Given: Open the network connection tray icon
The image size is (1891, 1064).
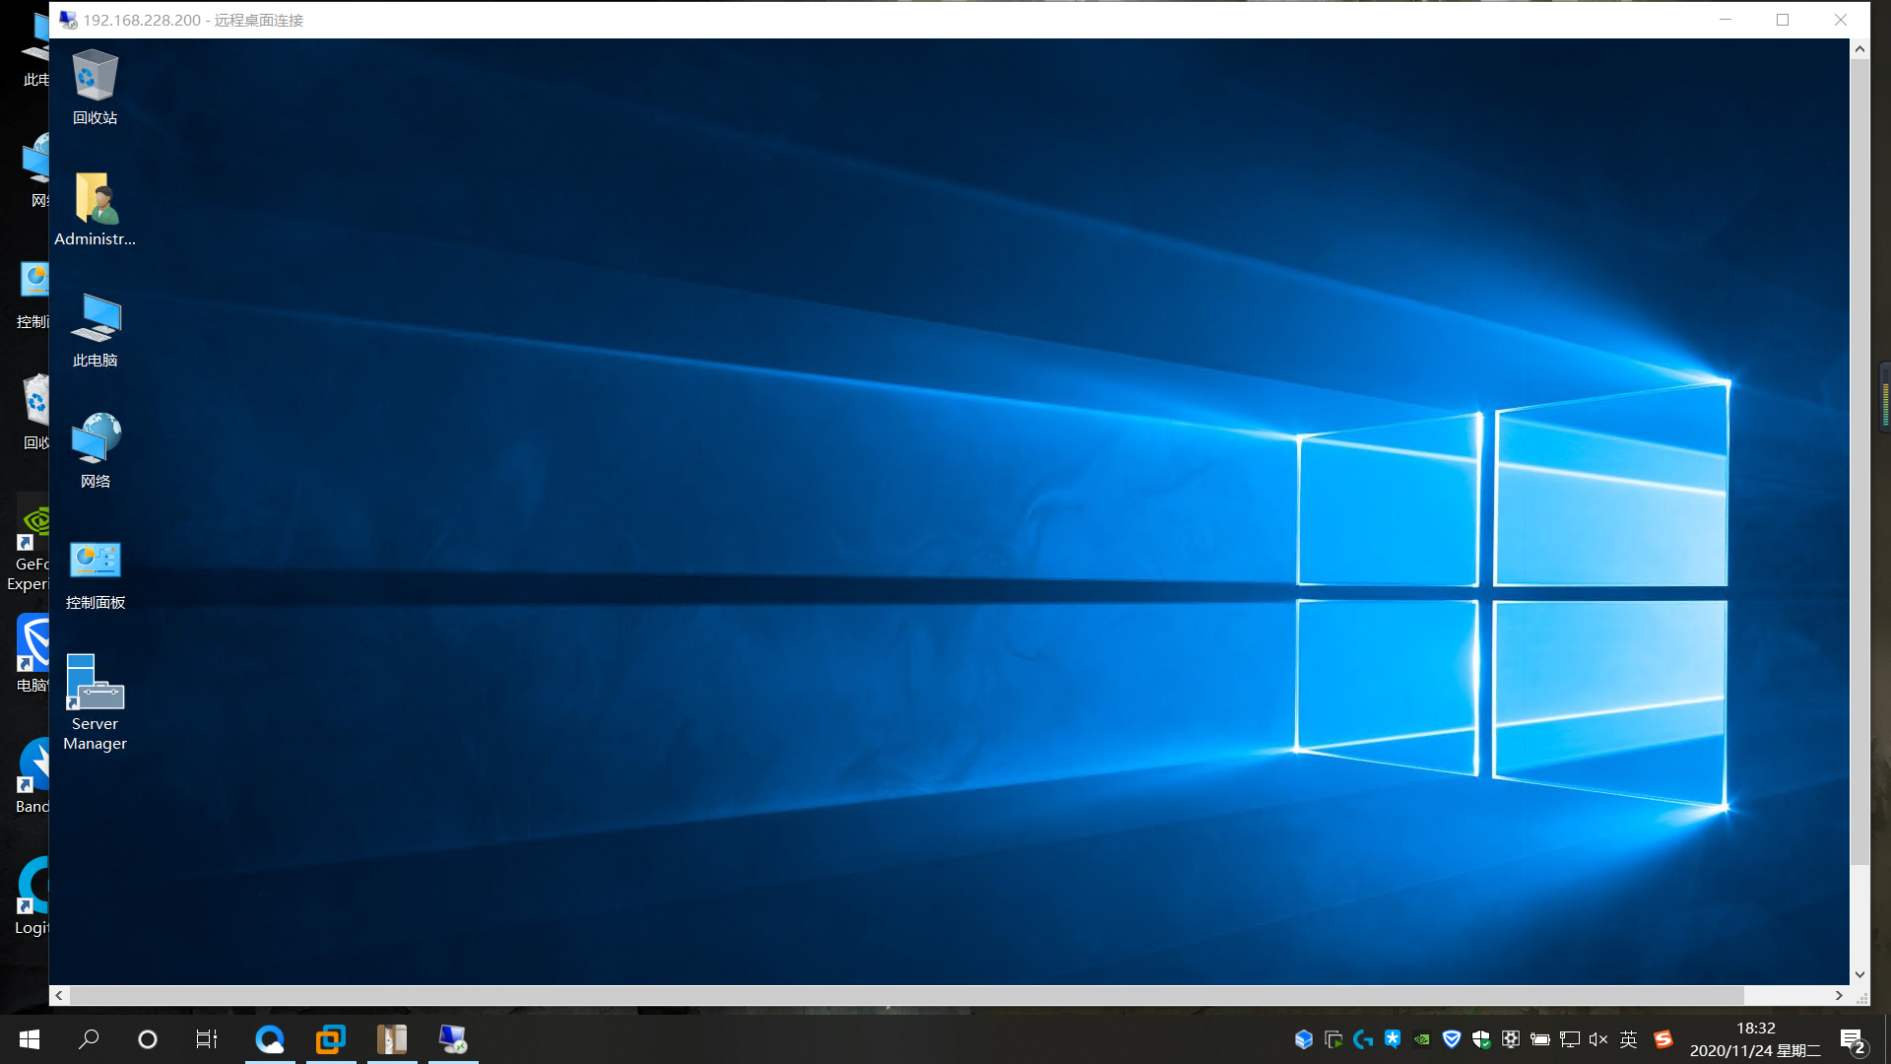Looking at the screenshot, I should 1570,1039.
